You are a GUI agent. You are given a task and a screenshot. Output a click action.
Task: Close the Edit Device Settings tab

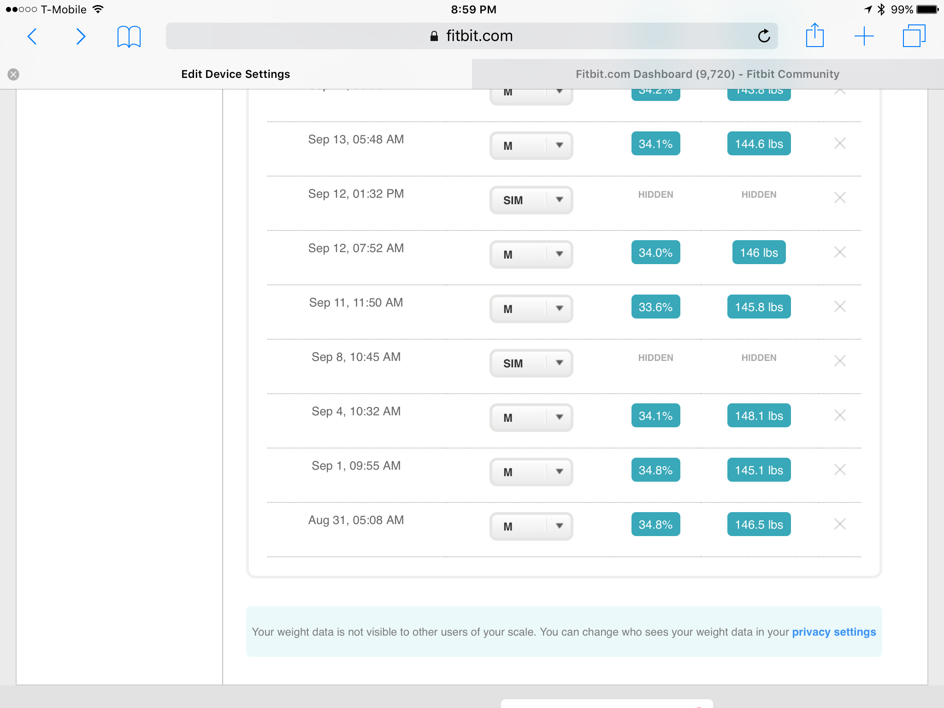(x=13, y=74)
